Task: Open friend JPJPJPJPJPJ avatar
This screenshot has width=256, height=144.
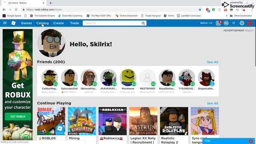Action: (x=108, y=78)
